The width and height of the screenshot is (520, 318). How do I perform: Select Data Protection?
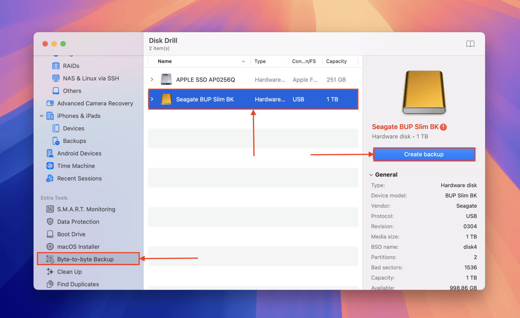tap(78, 222)
